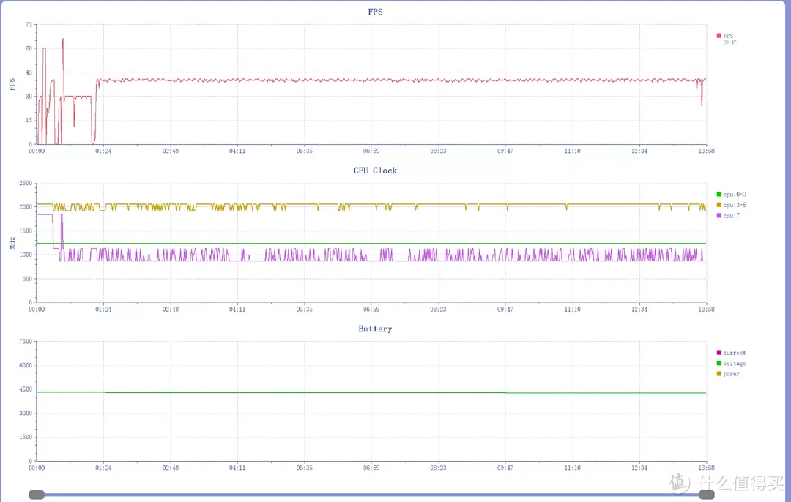Click the middle of the range slider track
791x502 pixels.
pos(371,495)
